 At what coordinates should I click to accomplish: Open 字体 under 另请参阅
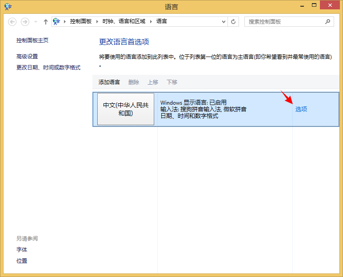[x=22, y=249]
